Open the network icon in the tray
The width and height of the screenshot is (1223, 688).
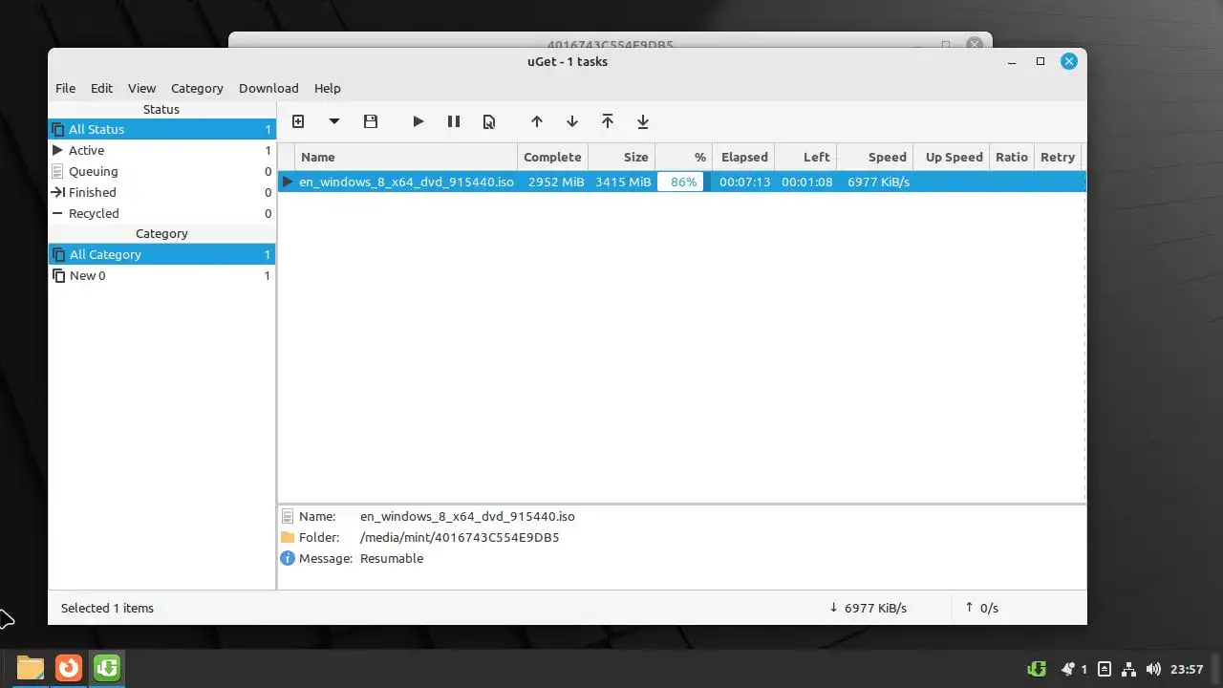[x=1128, y=669]
